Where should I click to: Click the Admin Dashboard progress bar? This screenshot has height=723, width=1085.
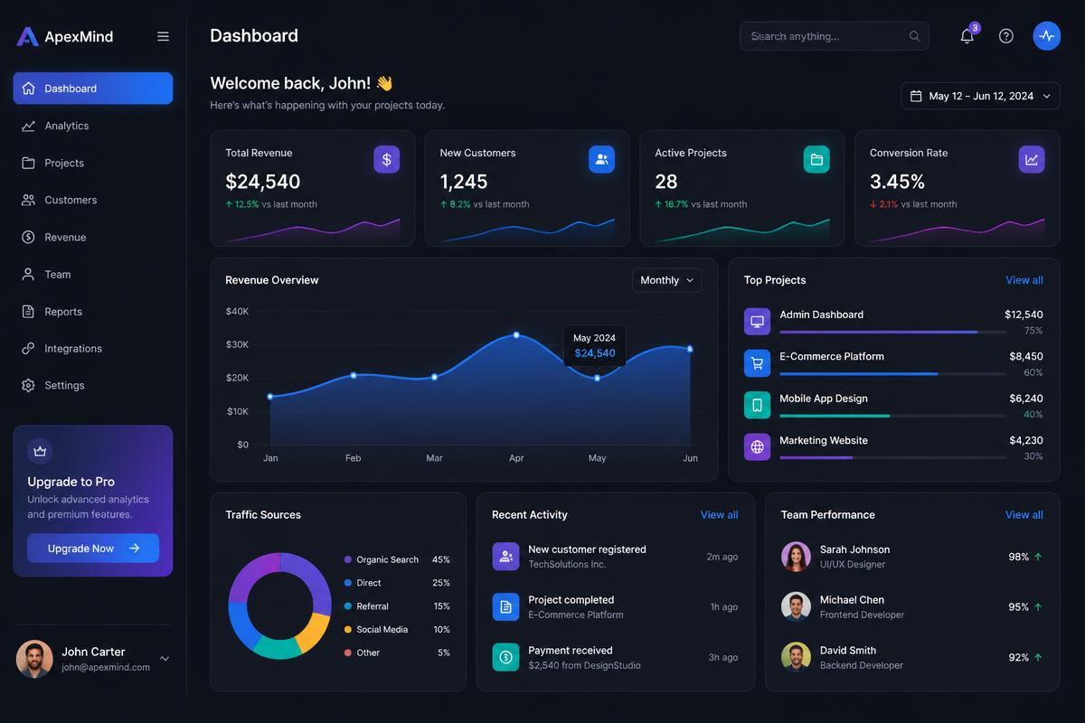pos(892,332)
